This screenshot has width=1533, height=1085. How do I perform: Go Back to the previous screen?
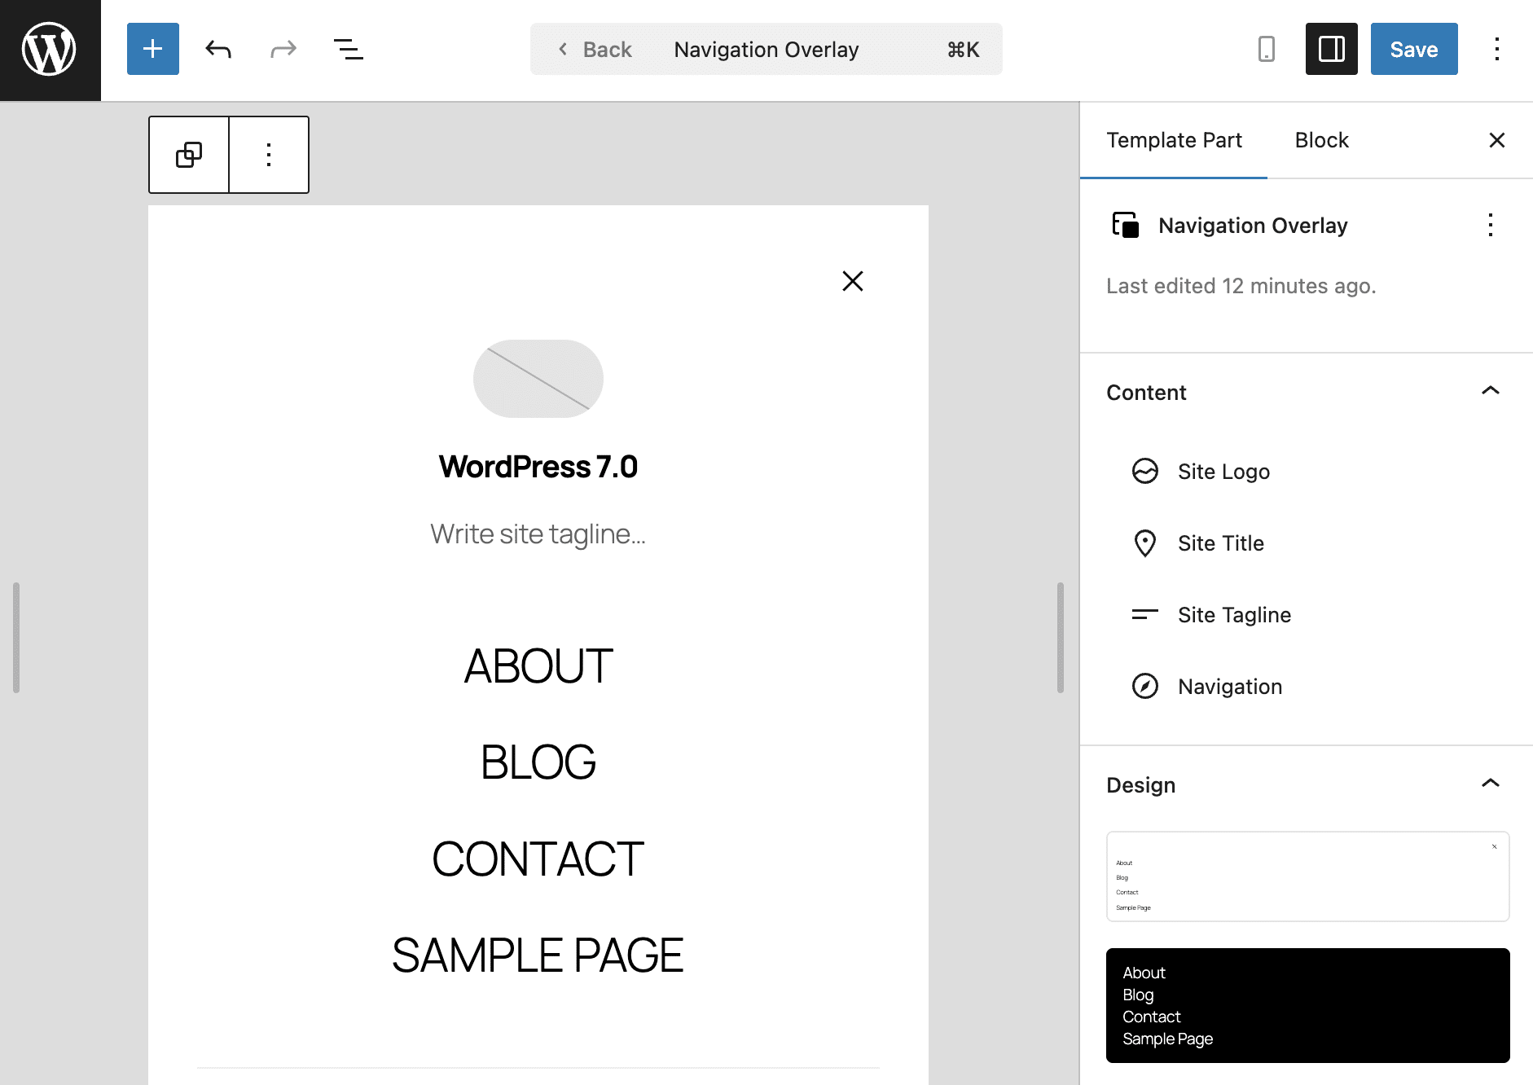point(596,49)
